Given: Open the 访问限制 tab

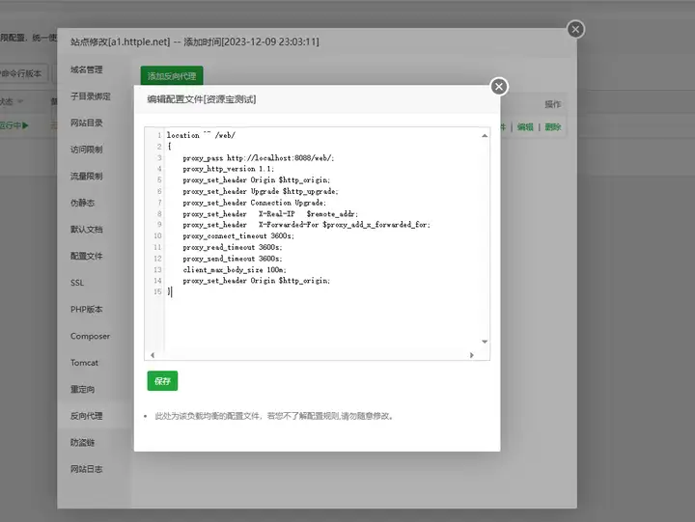Looking at the screenshot, I should 87,150.
